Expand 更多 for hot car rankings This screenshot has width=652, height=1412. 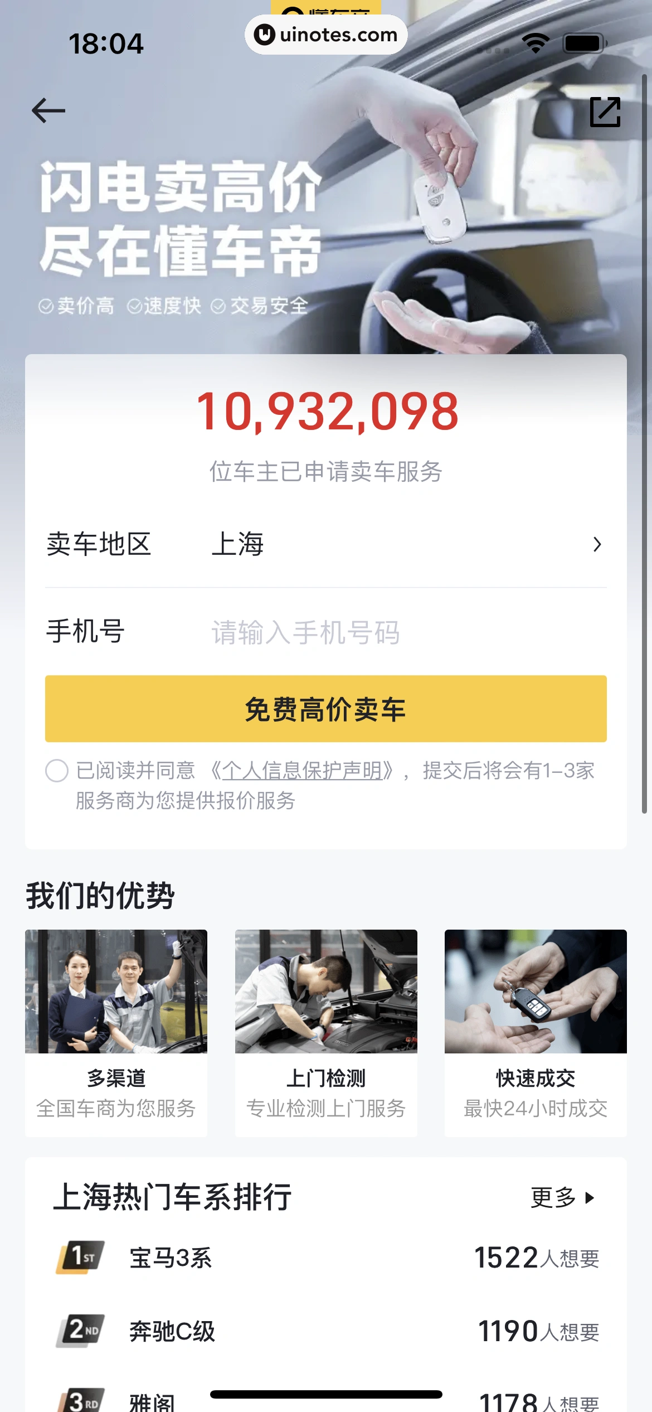tap(563, 1197)
